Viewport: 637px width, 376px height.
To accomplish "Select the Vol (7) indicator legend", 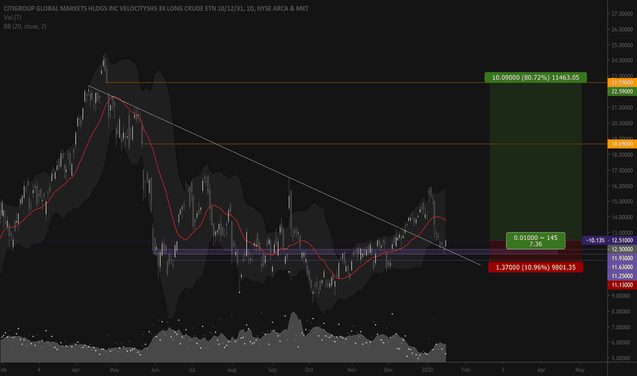I will [12, 18].
